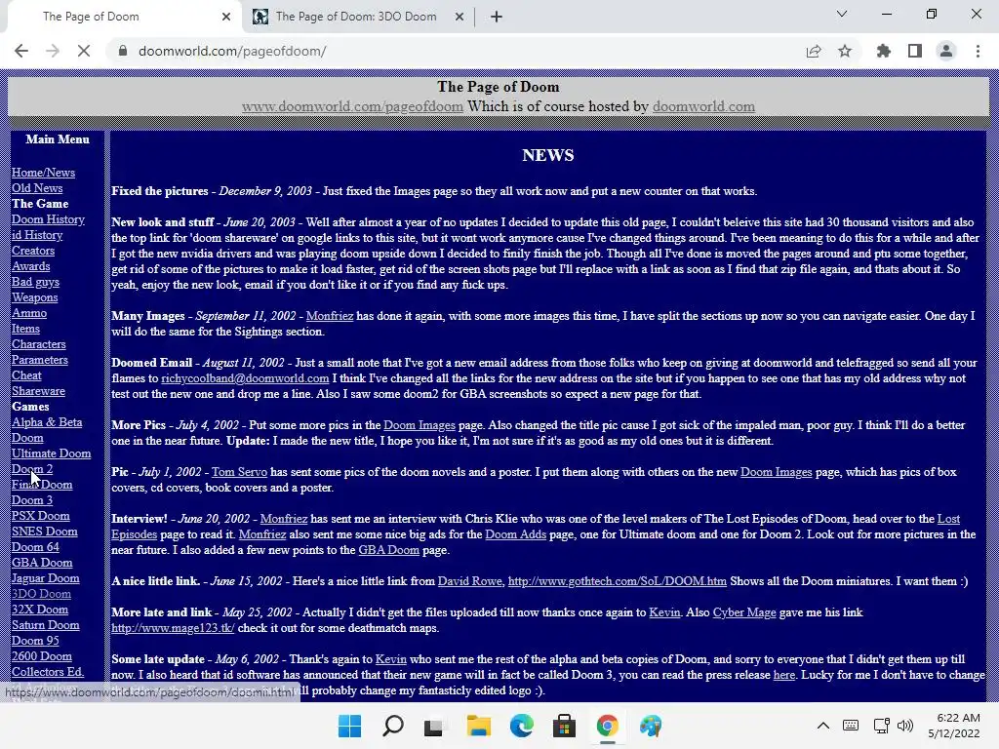This screenshot has height=749, width=999.
Task: Show hidden system tray icons
Action: (823, 726)
